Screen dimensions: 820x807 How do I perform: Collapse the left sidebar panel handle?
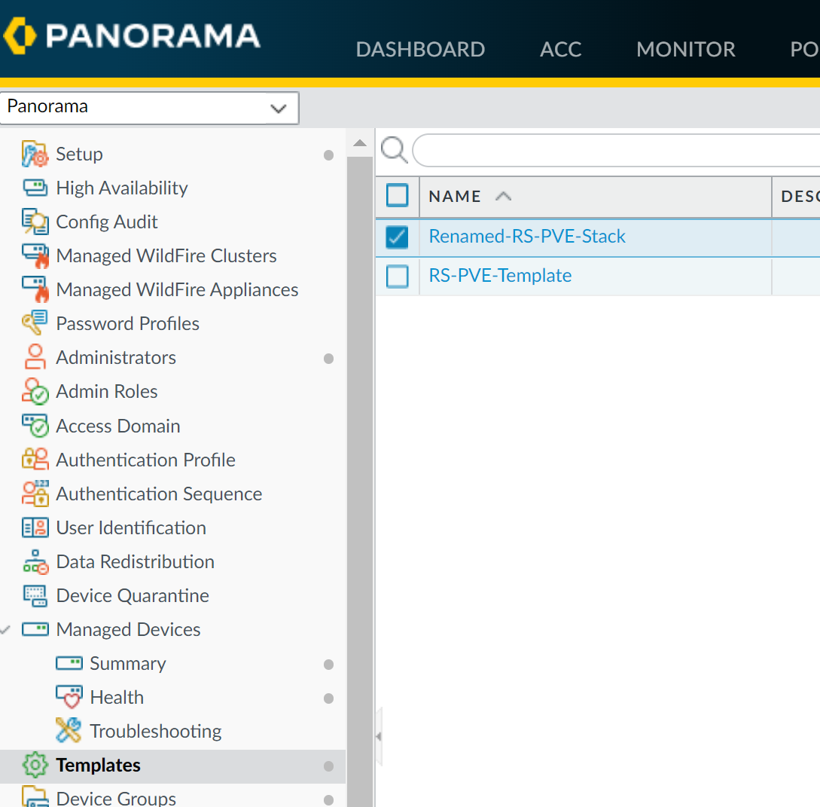(378, 736)
